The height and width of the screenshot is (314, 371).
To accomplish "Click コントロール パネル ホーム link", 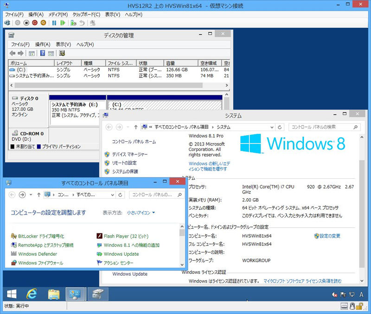I will pyautogui.click(x=134, y=142).
